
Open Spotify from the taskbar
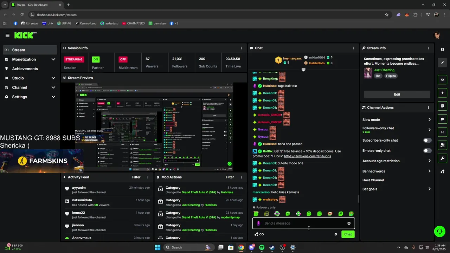coord(262,247)
